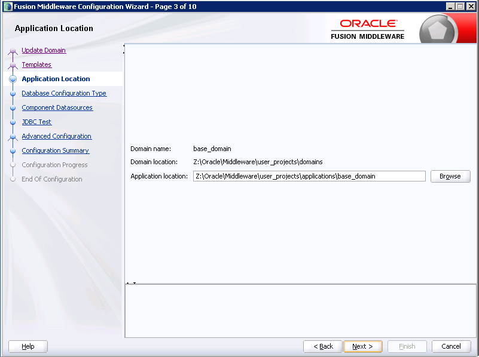Open the Update Domain step link
Screen dimensions: 479x357
44,50
